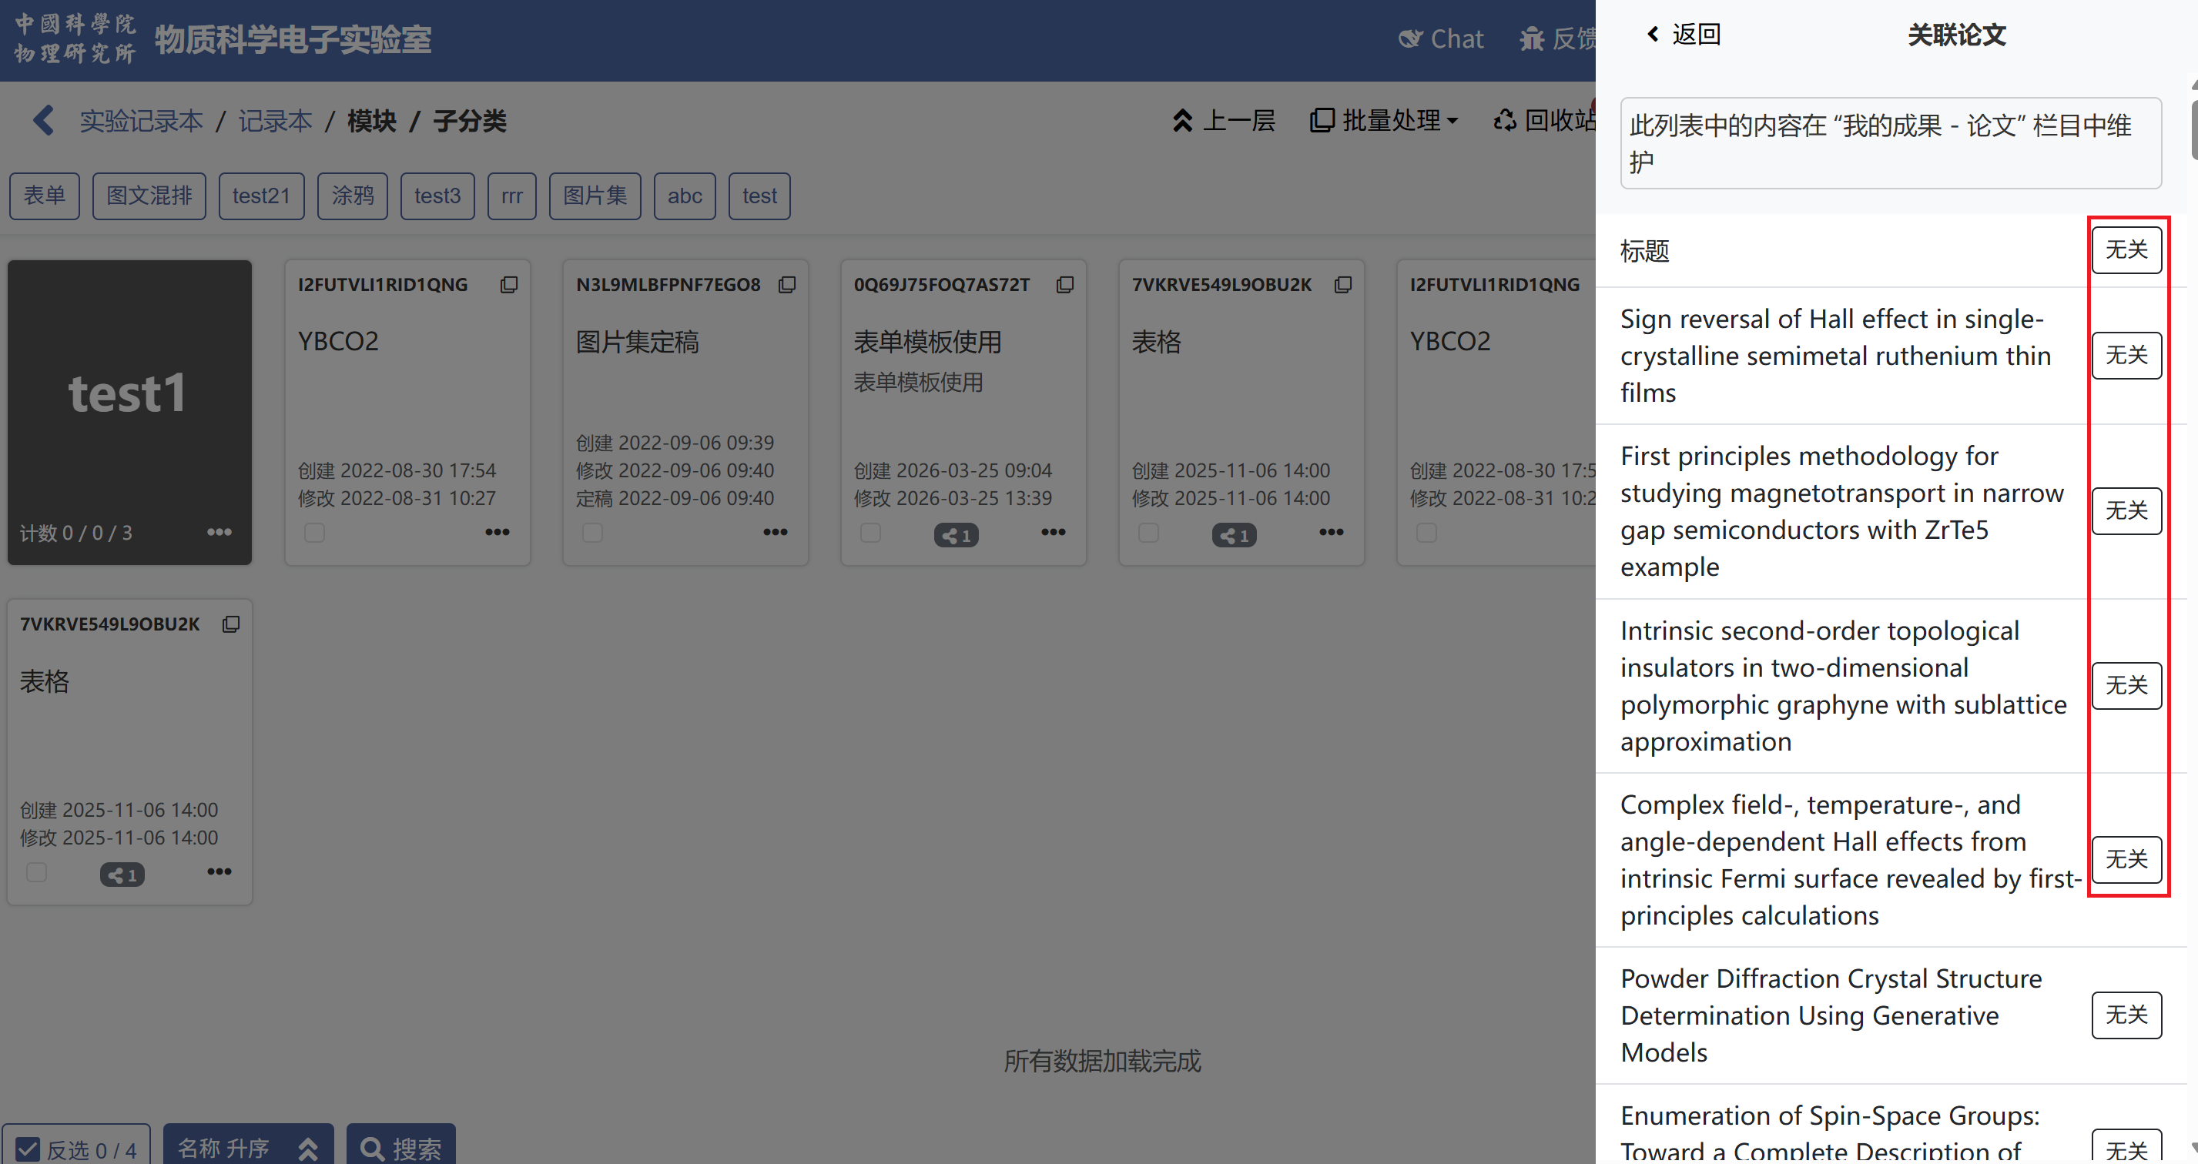Check the box on 表单模板使用 card
The height and width of the screenshot is (1164, 2198).
click(x=870, y=533)
